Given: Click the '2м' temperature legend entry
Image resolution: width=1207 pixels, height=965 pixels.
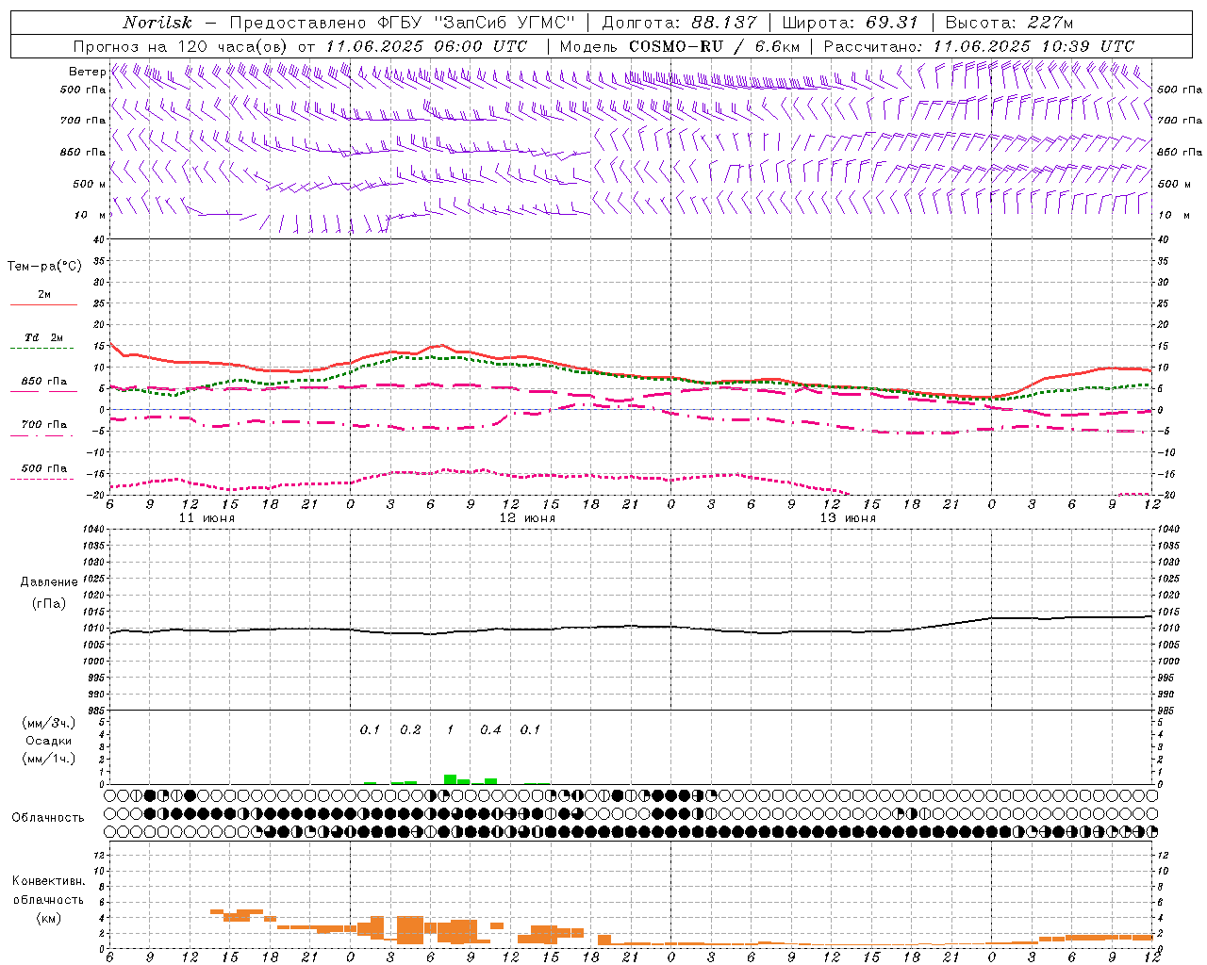Looking at the screenshot, I should pos(44,295).
